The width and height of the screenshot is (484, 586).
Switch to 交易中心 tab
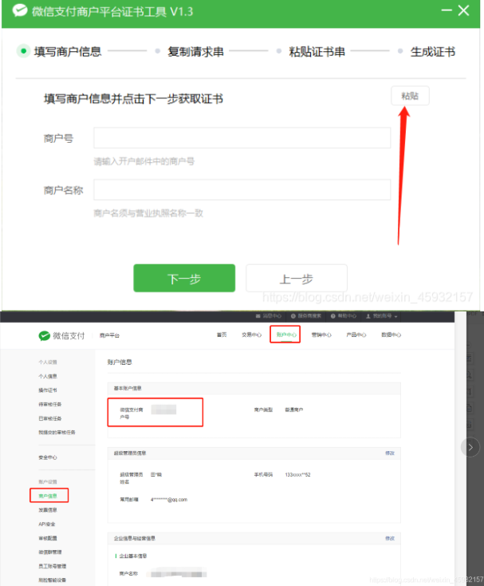pyautogui.click(x=251, y=335)
